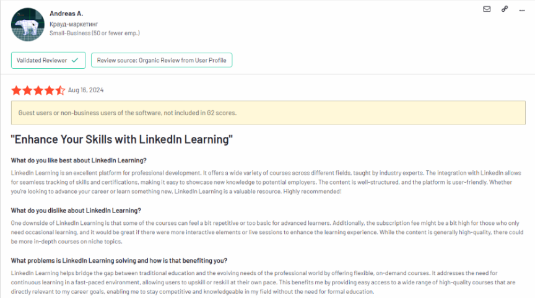Copy review link via chain icon
The width and height of the screenshot is (535, 298).
pyautogui.click(x=505, y=9)
